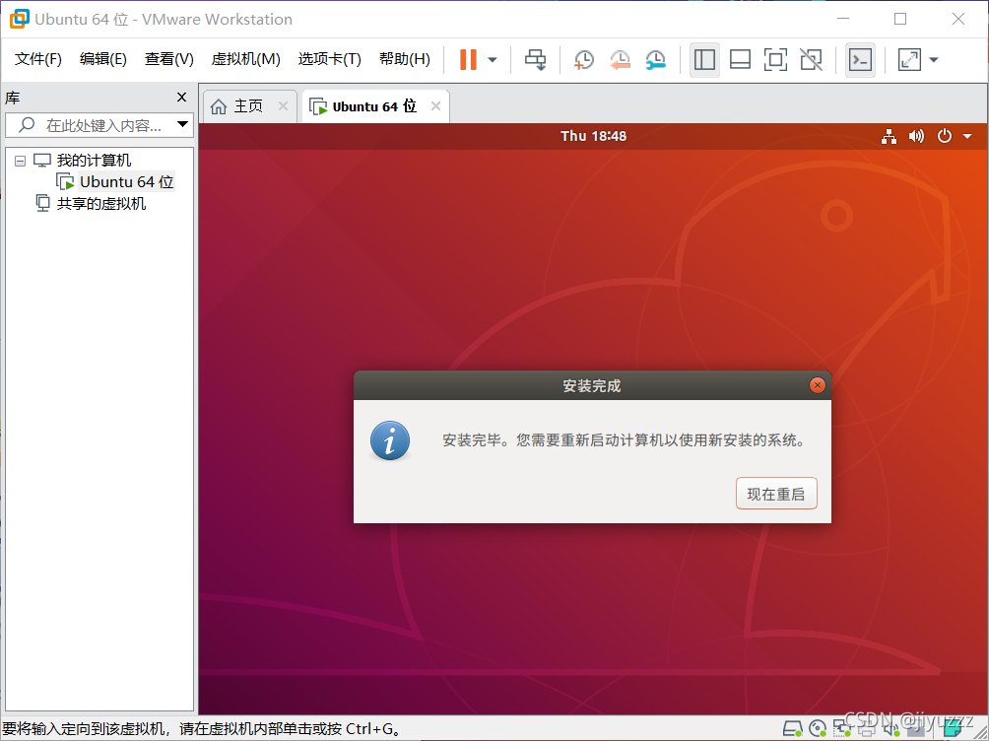989x741 pixels.
Task: Open the 编辑(E) menu
Action: click(x=102, y=59)
